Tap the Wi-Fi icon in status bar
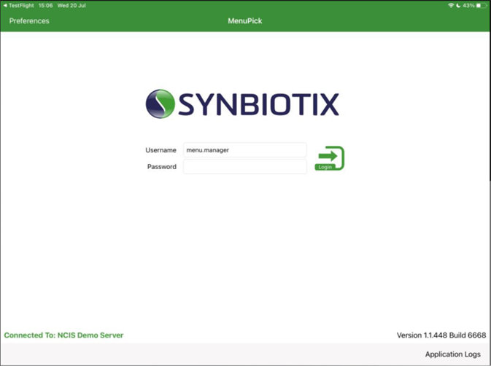The height and width of the screenshot is (366, 491). click(451, 5)
